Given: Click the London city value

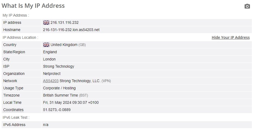Looking at the screenshot, I should pos(49,59).
